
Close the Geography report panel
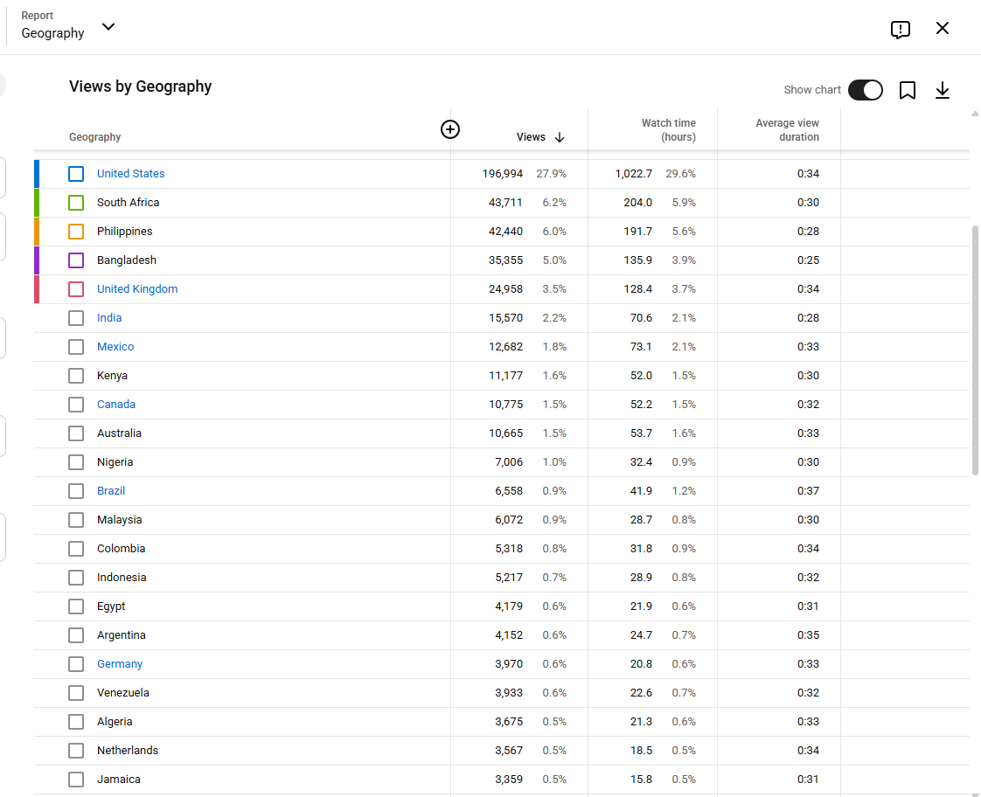(943, 28)
